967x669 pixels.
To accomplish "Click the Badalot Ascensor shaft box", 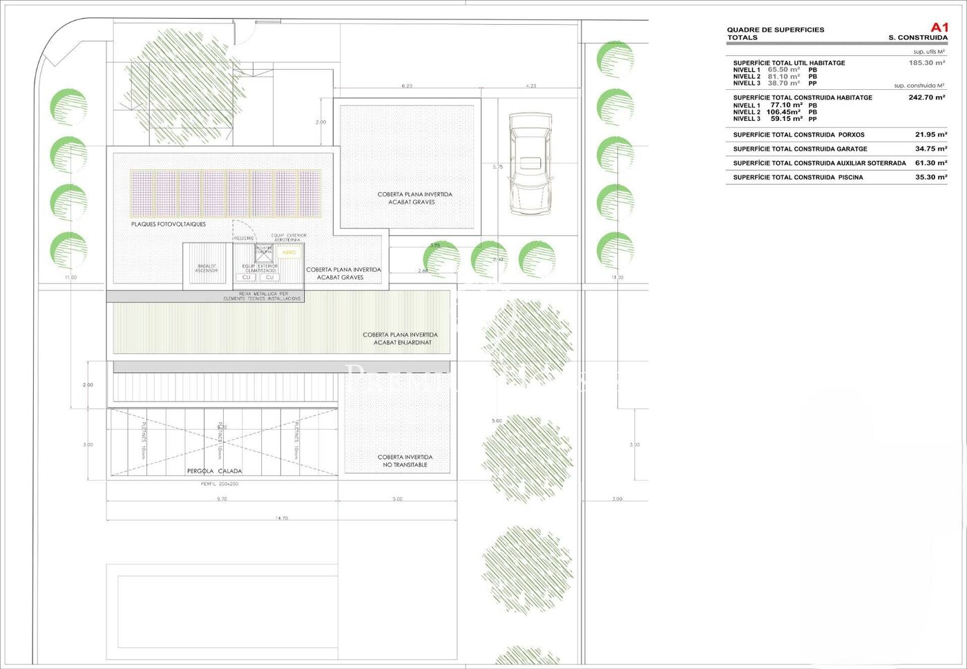I will (207, 267).
